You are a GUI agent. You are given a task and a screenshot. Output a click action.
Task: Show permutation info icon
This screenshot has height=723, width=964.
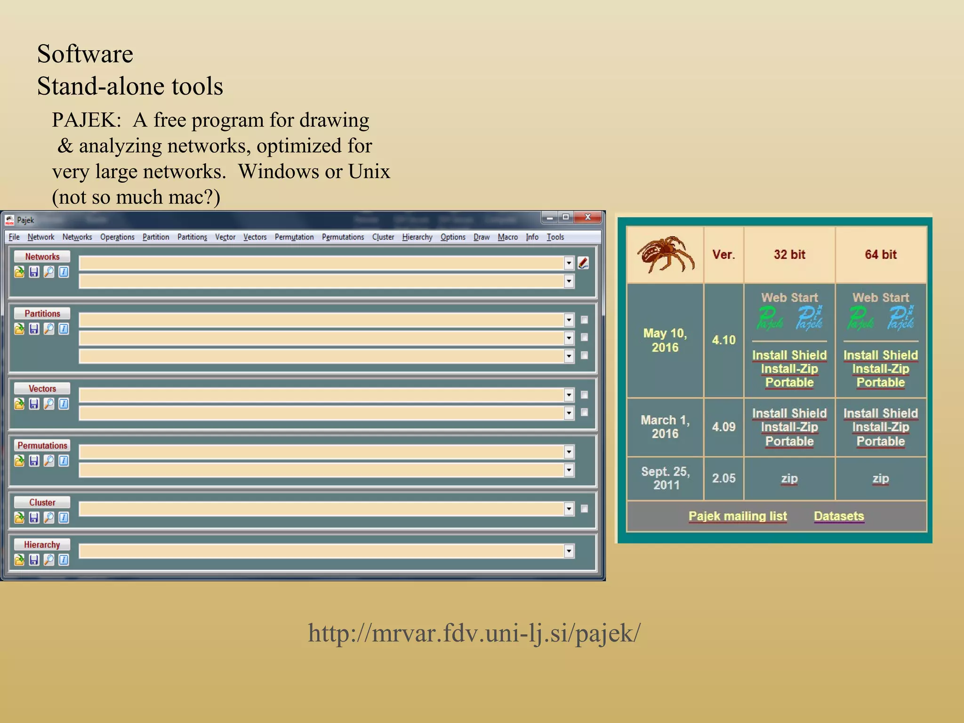[x=64, y=460]
